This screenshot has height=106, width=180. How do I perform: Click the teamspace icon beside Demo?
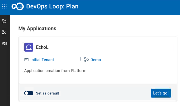pyautogui.click(x=86, y=59)
